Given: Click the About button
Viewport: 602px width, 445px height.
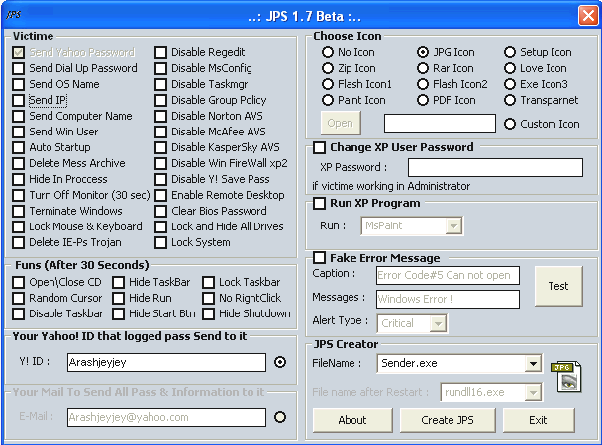Looking at the screenshot, I should 351,420.
